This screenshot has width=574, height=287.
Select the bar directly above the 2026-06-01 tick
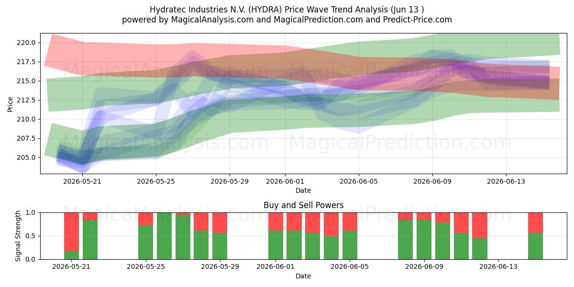tap(276, 236)
